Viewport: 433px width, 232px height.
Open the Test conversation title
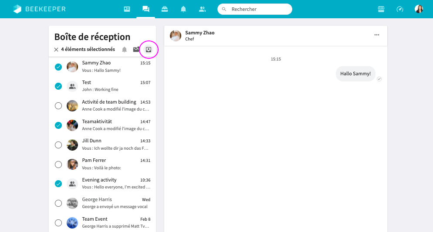coord(86,82)
